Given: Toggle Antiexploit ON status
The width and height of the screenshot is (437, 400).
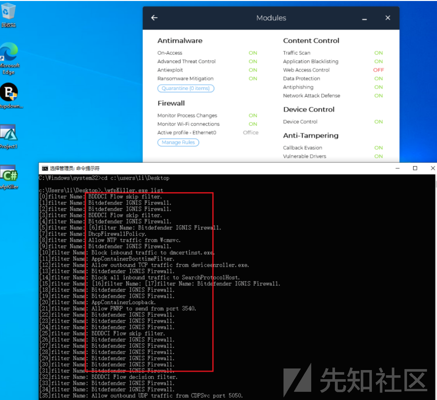Looking at the screenshot, I should tap(253, 70).
